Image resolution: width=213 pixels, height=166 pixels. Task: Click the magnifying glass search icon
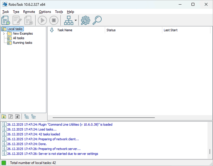tap(97, 20)
